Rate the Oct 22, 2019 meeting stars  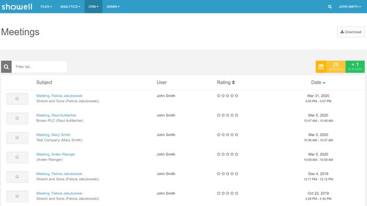click(227, 193)
